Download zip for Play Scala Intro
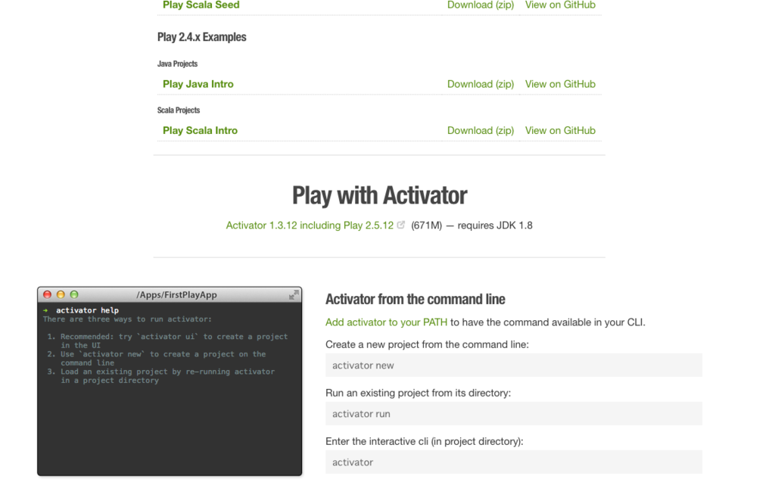Image resolution: width=775 pixels, height=504 pixels. click(x=481, y=130)
